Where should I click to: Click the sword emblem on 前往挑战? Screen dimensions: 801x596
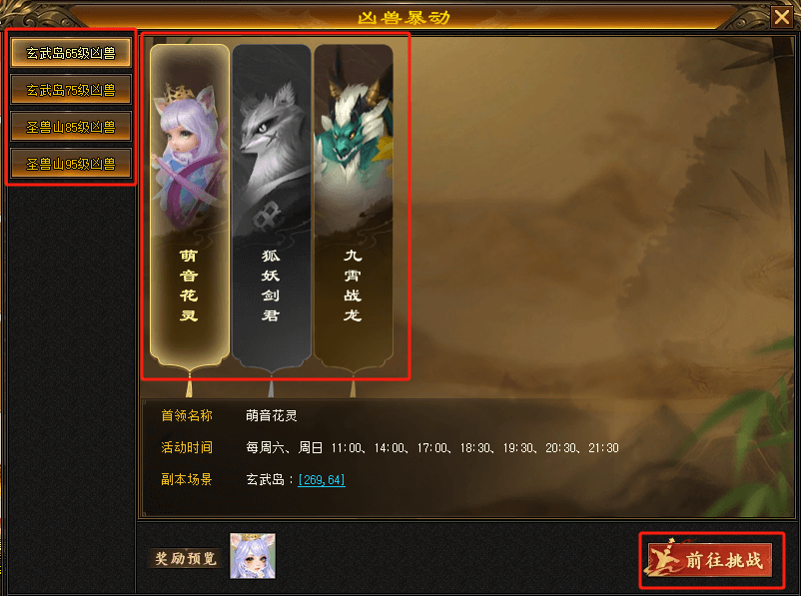pos(663,559)
